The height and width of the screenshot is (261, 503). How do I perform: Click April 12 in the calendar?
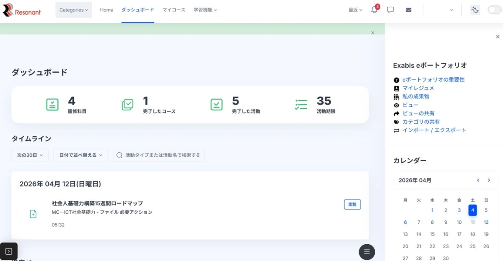click(x=486, y=222)
